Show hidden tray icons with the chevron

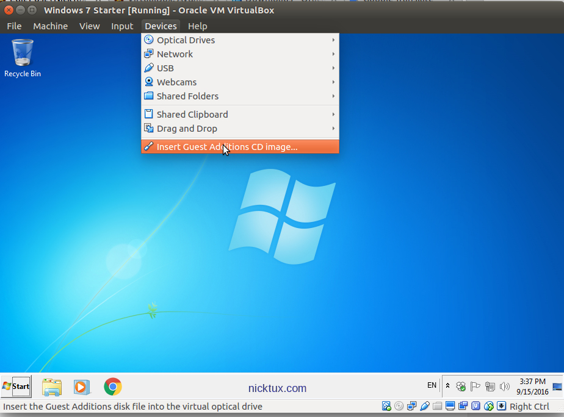click(448, 386)
